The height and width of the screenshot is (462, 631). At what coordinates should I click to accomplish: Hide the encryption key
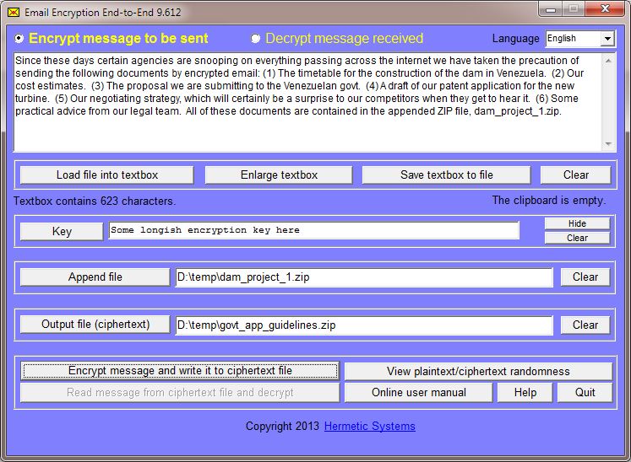tap(577, 223)
